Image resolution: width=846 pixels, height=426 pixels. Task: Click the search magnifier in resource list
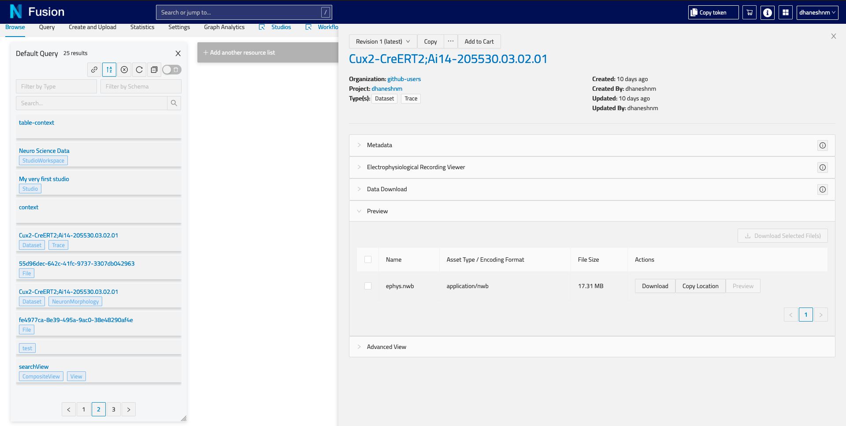174,103
